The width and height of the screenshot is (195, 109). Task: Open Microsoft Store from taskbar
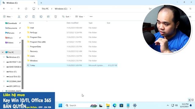[x=121, y=105]
